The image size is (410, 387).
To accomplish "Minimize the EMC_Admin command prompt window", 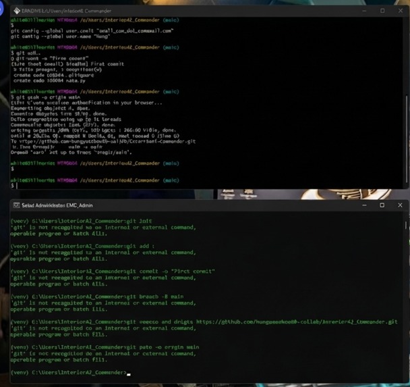I will (364, 205).
